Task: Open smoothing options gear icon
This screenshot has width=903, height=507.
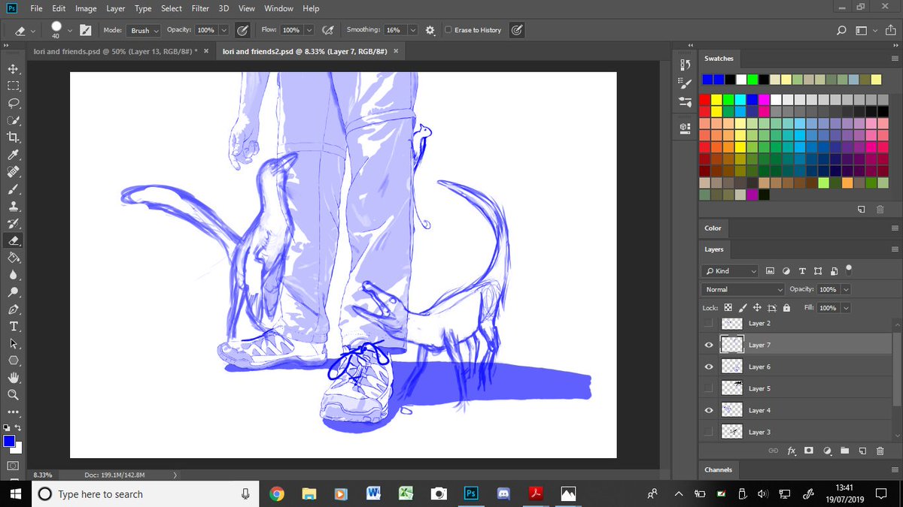Action: [430, 30]
